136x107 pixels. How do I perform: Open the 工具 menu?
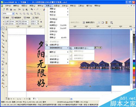pyautogui.click(x=81, y=6)
